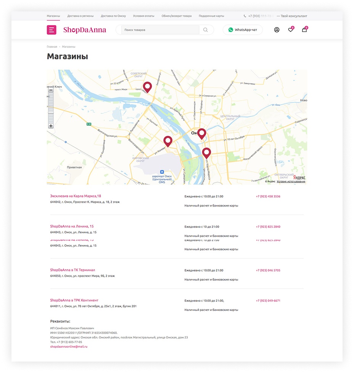Screen dimensions: 354x373
Task: Click the Советский округ map label
Action: (138, 75)
